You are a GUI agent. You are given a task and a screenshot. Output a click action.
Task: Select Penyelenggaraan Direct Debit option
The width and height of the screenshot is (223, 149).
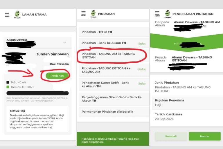[113, 99]
